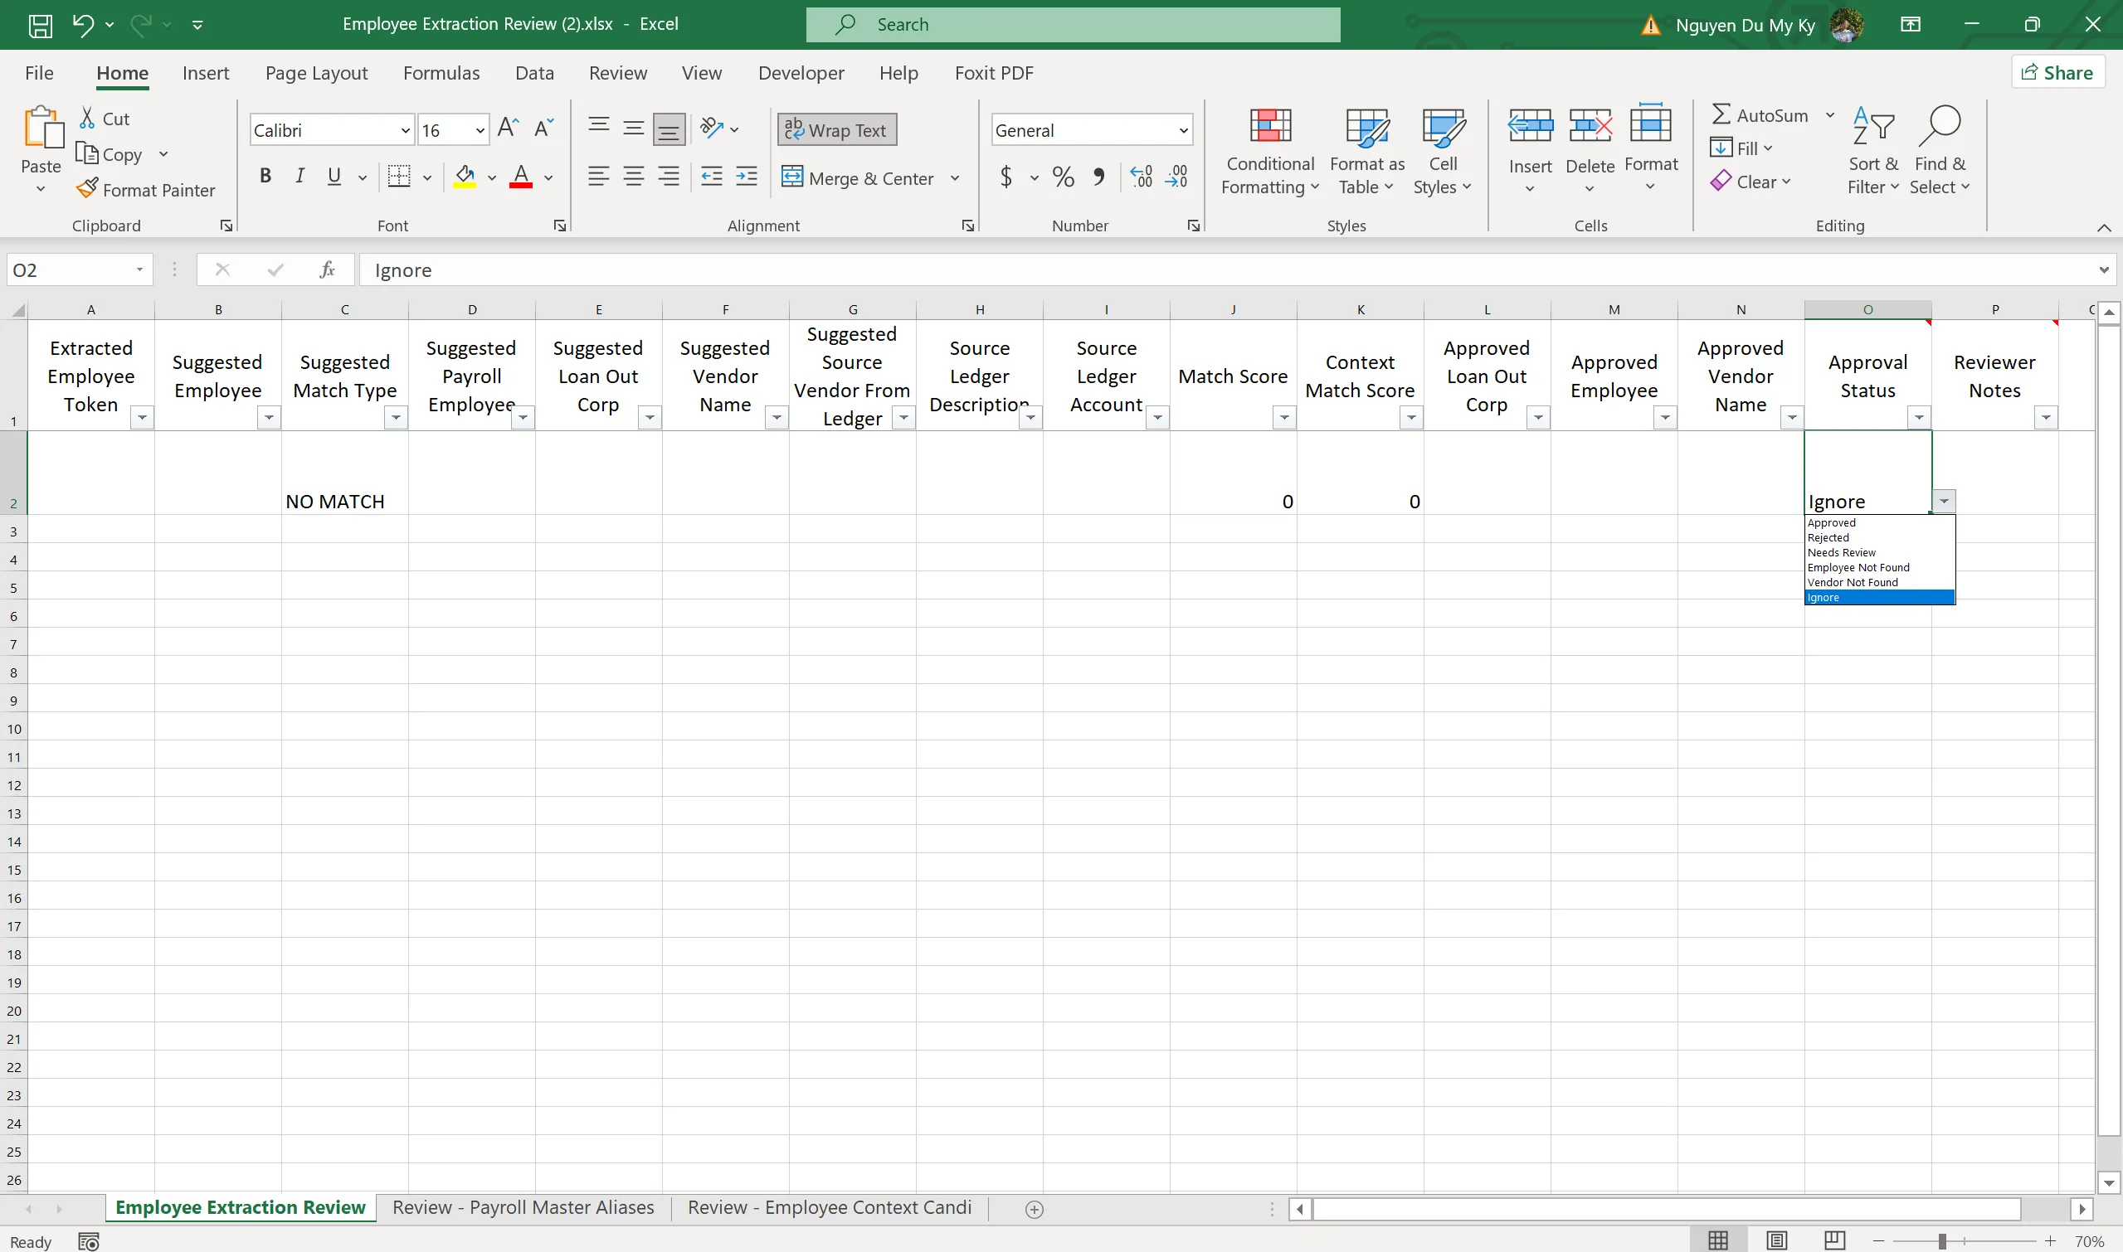The height and width of the screenshot is (1252, 2123).
Task: Open the General number format dropdown
Action: point(1183,130)
